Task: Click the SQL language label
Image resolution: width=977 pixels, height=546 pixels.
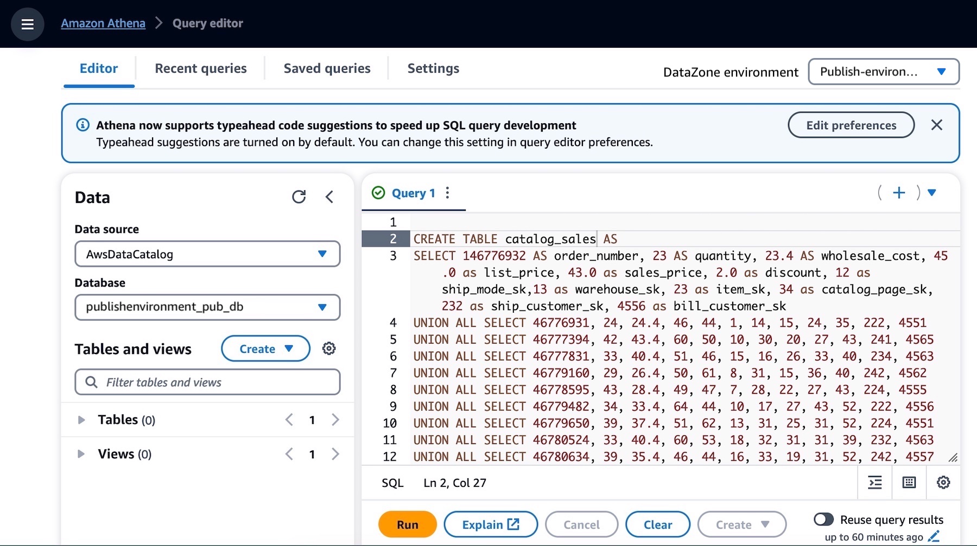Action: click(392, 482)
